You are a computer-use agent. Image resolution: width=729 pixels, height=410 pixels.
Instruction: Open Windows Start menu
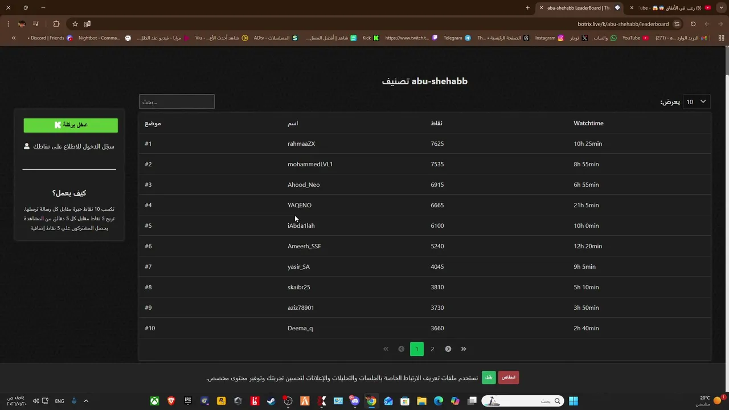click(x=574, y=401)
